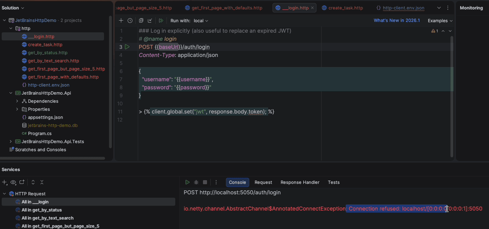Screen dimensions: 489x229
Task: Open get_by_status.http file
Action: 48,53
